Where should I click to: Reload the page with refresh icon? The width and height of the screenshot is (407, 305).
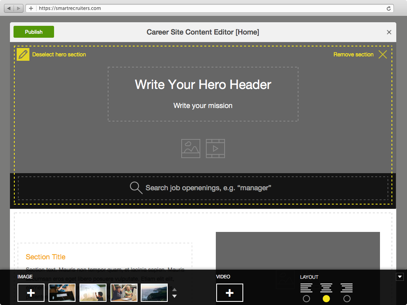click(389, 8)
